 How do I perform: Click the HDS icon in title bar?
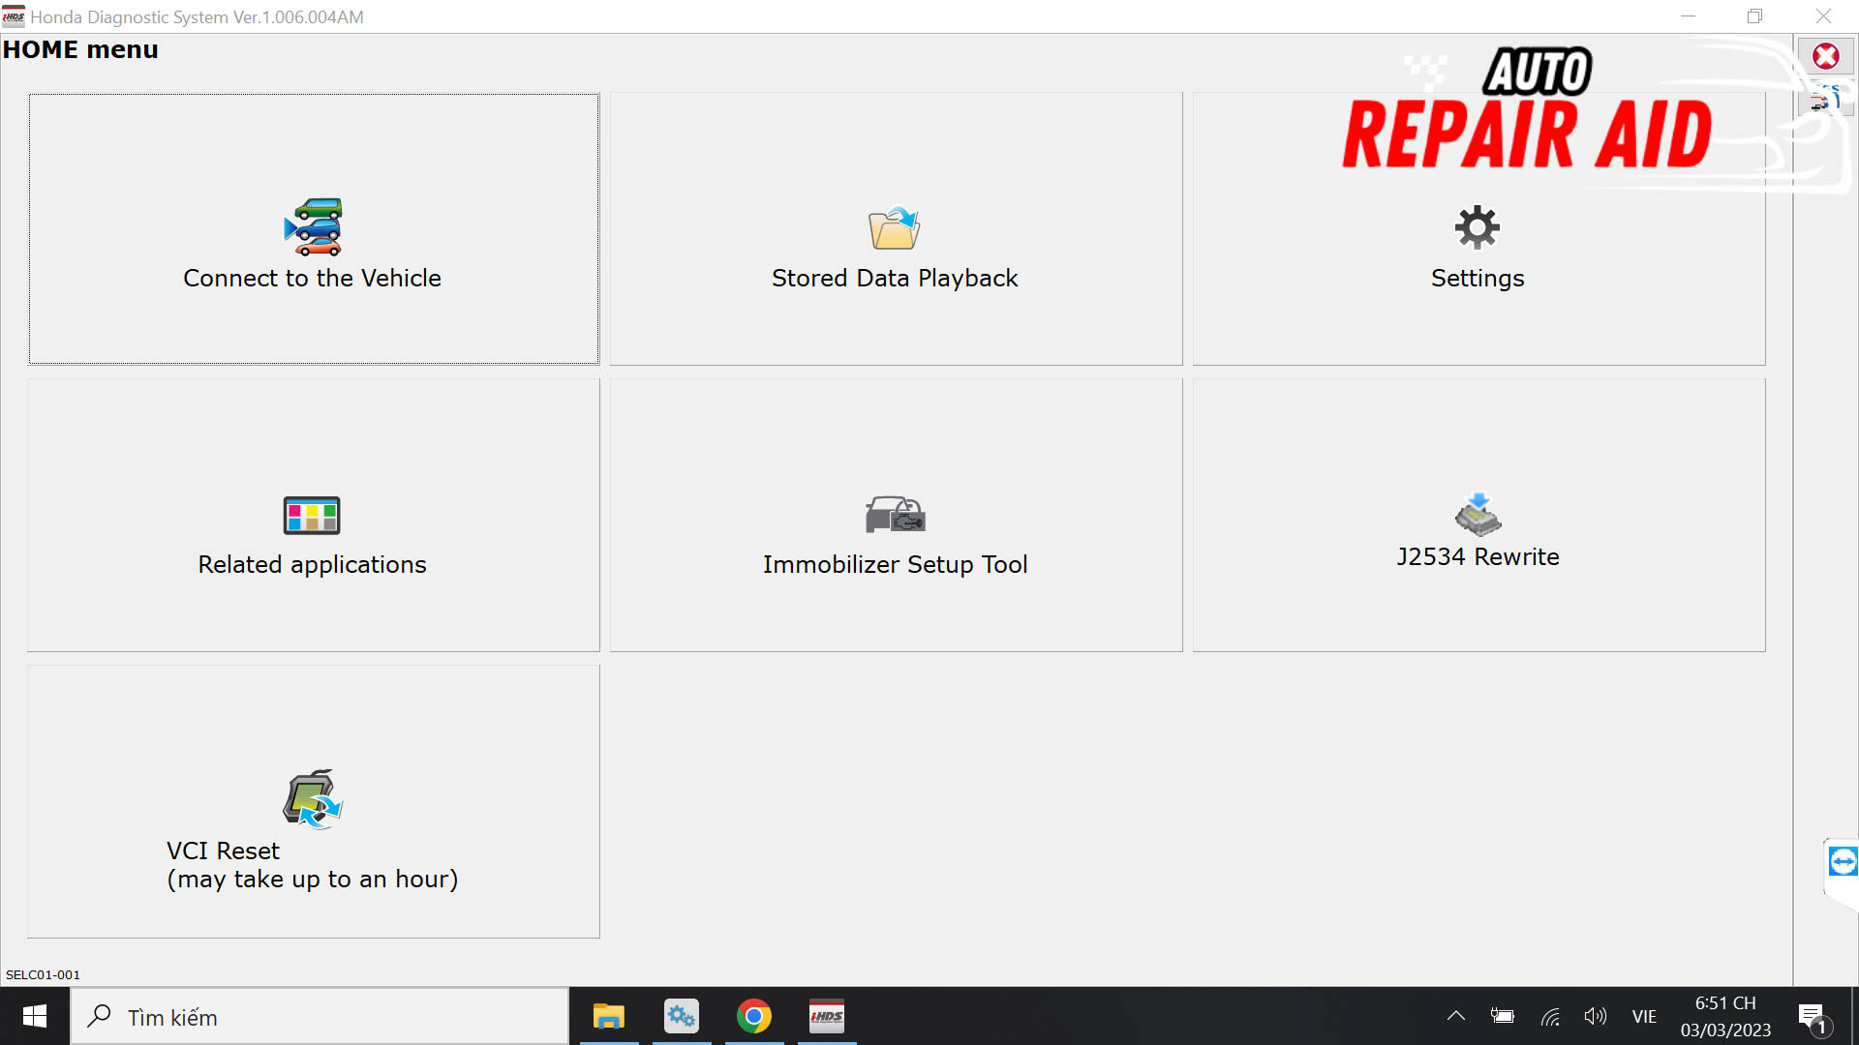coord(14,16)
